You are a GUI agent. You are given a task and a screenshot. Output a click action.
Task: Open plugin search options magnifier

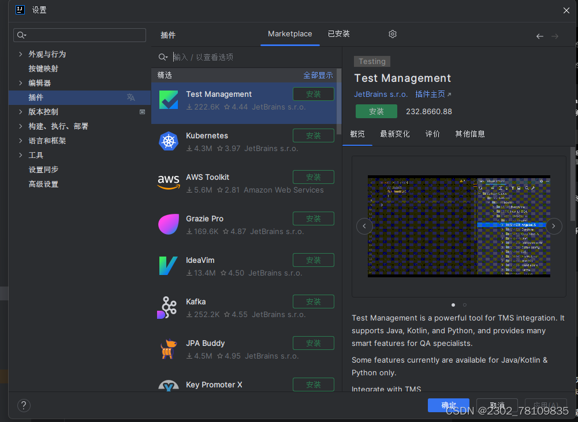[163, 57]
